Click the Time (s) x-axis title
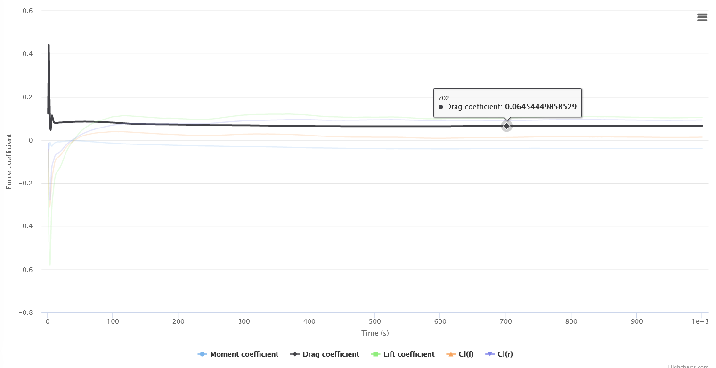The image size is (716, 368). [x=375, y=333]
